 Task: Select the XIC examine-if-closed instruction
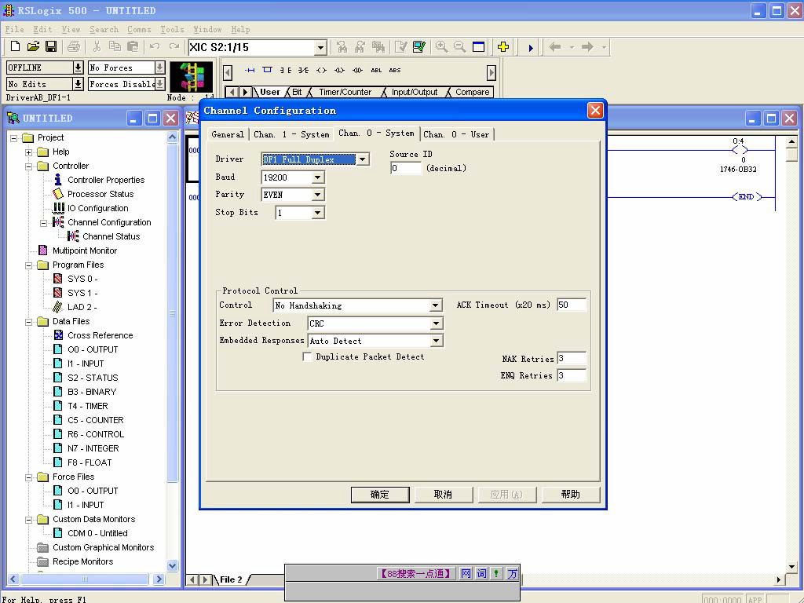tap(286, 70)
